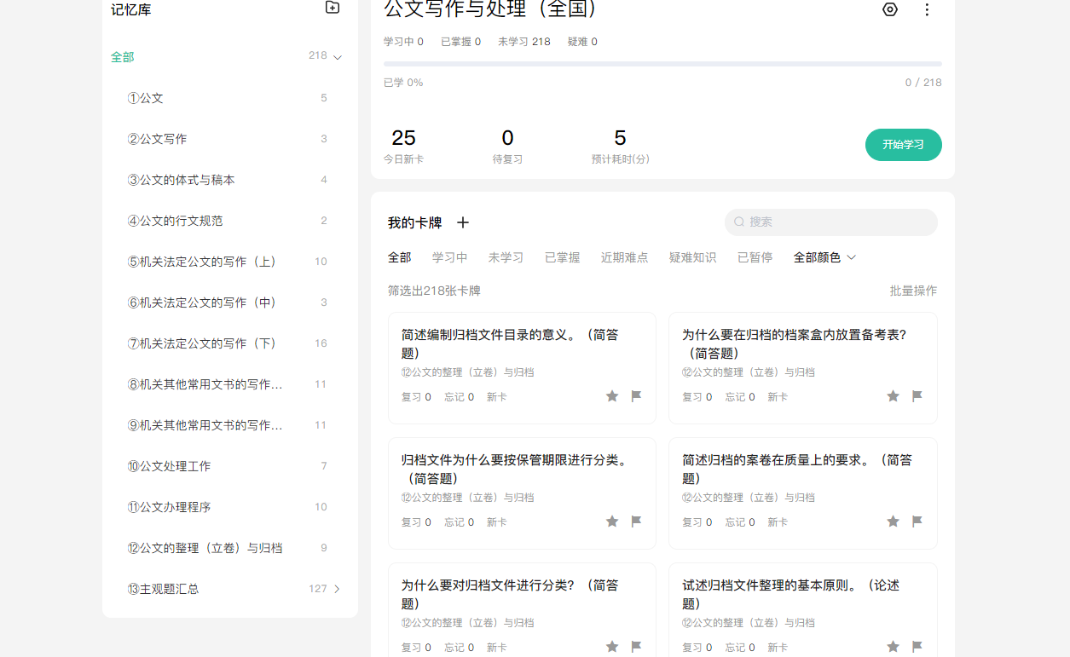This screenshot has height=657, width=1070.
Task: View the 已暂停 cards tab
Action: click(x=755, y=257)
